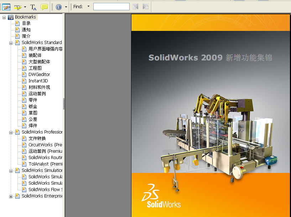Click the page icon beside 焊件
The image size is (291, 217).
click(x=24, y=125)
